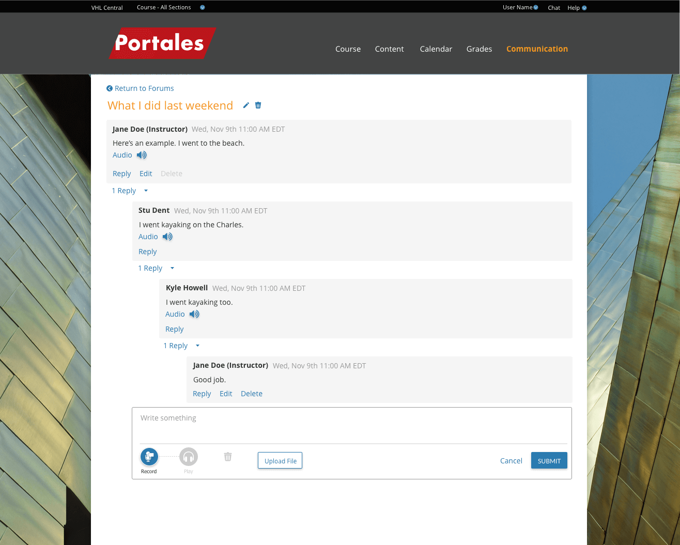Click the Audio link in Jane Doe's beach post
The image size is (680, 545).
click(122, 155)
